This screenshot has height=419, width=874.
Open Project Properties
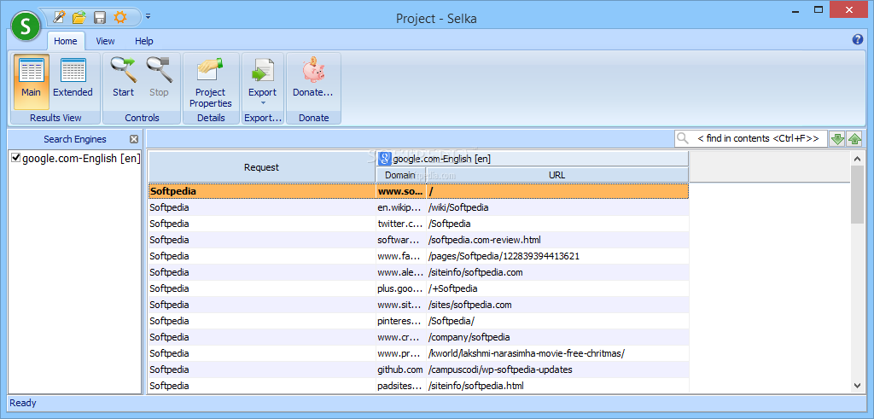click(211, 81)
